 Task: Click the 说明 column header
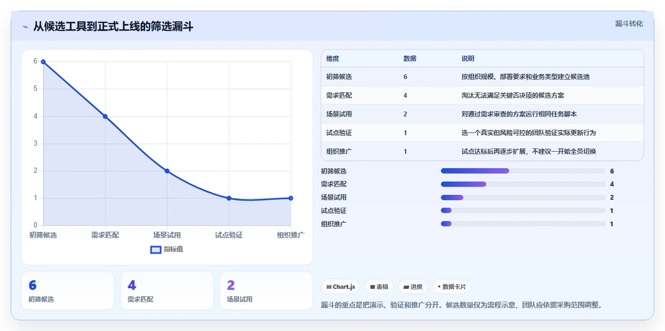pyautogui.click(x=468, y=59)
